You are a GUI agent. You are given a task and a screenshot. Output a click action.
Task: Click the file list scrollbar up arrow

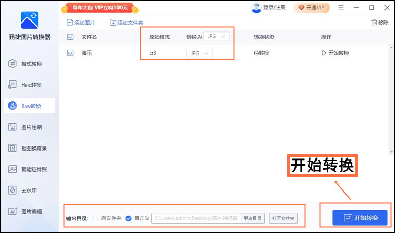(x=391, y=47)
